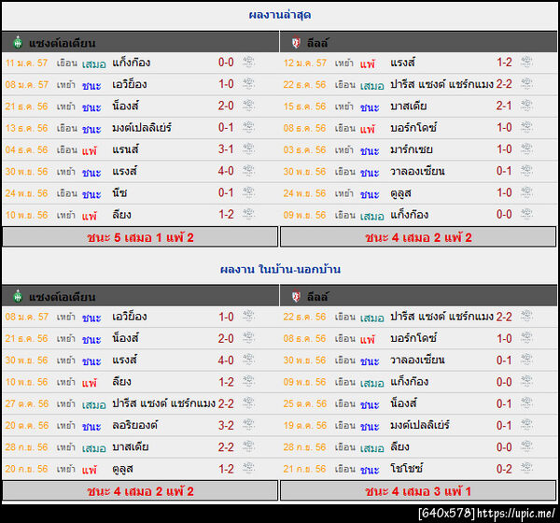Open the detail icon for 15 ธ.ค. 56 บาสเตีย 2-1

[x=526, y=106]
